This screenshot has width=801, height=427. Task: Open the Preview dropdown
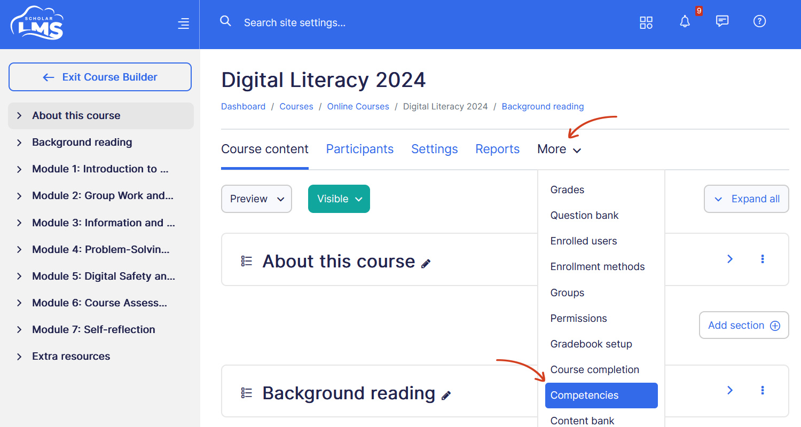[x=256, y=199]
